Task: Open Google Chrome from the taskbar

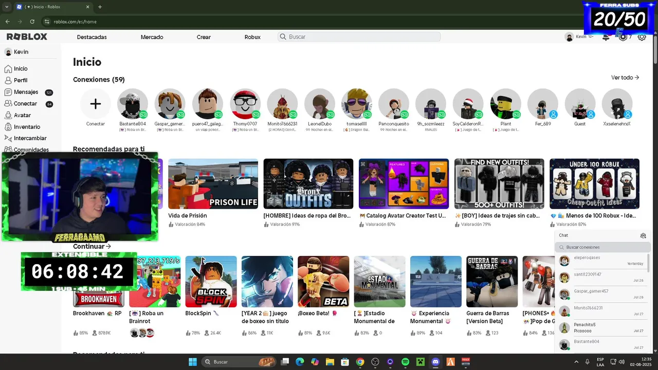Action: (360, 362)
